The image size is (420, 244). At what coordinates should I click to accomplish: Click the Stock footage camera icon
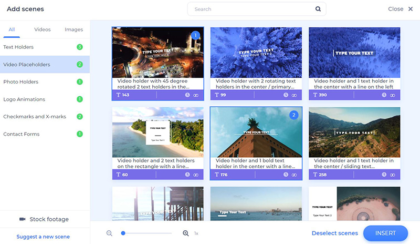point(23,219)
